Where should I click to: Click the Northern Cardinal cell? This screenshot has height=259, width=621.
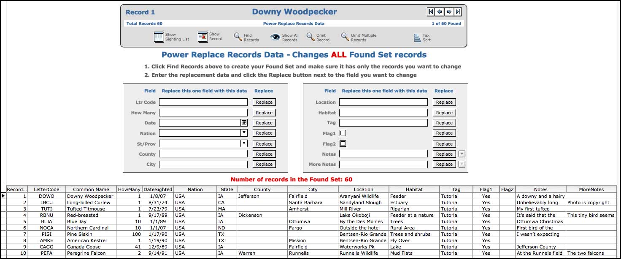pos(91,228)
